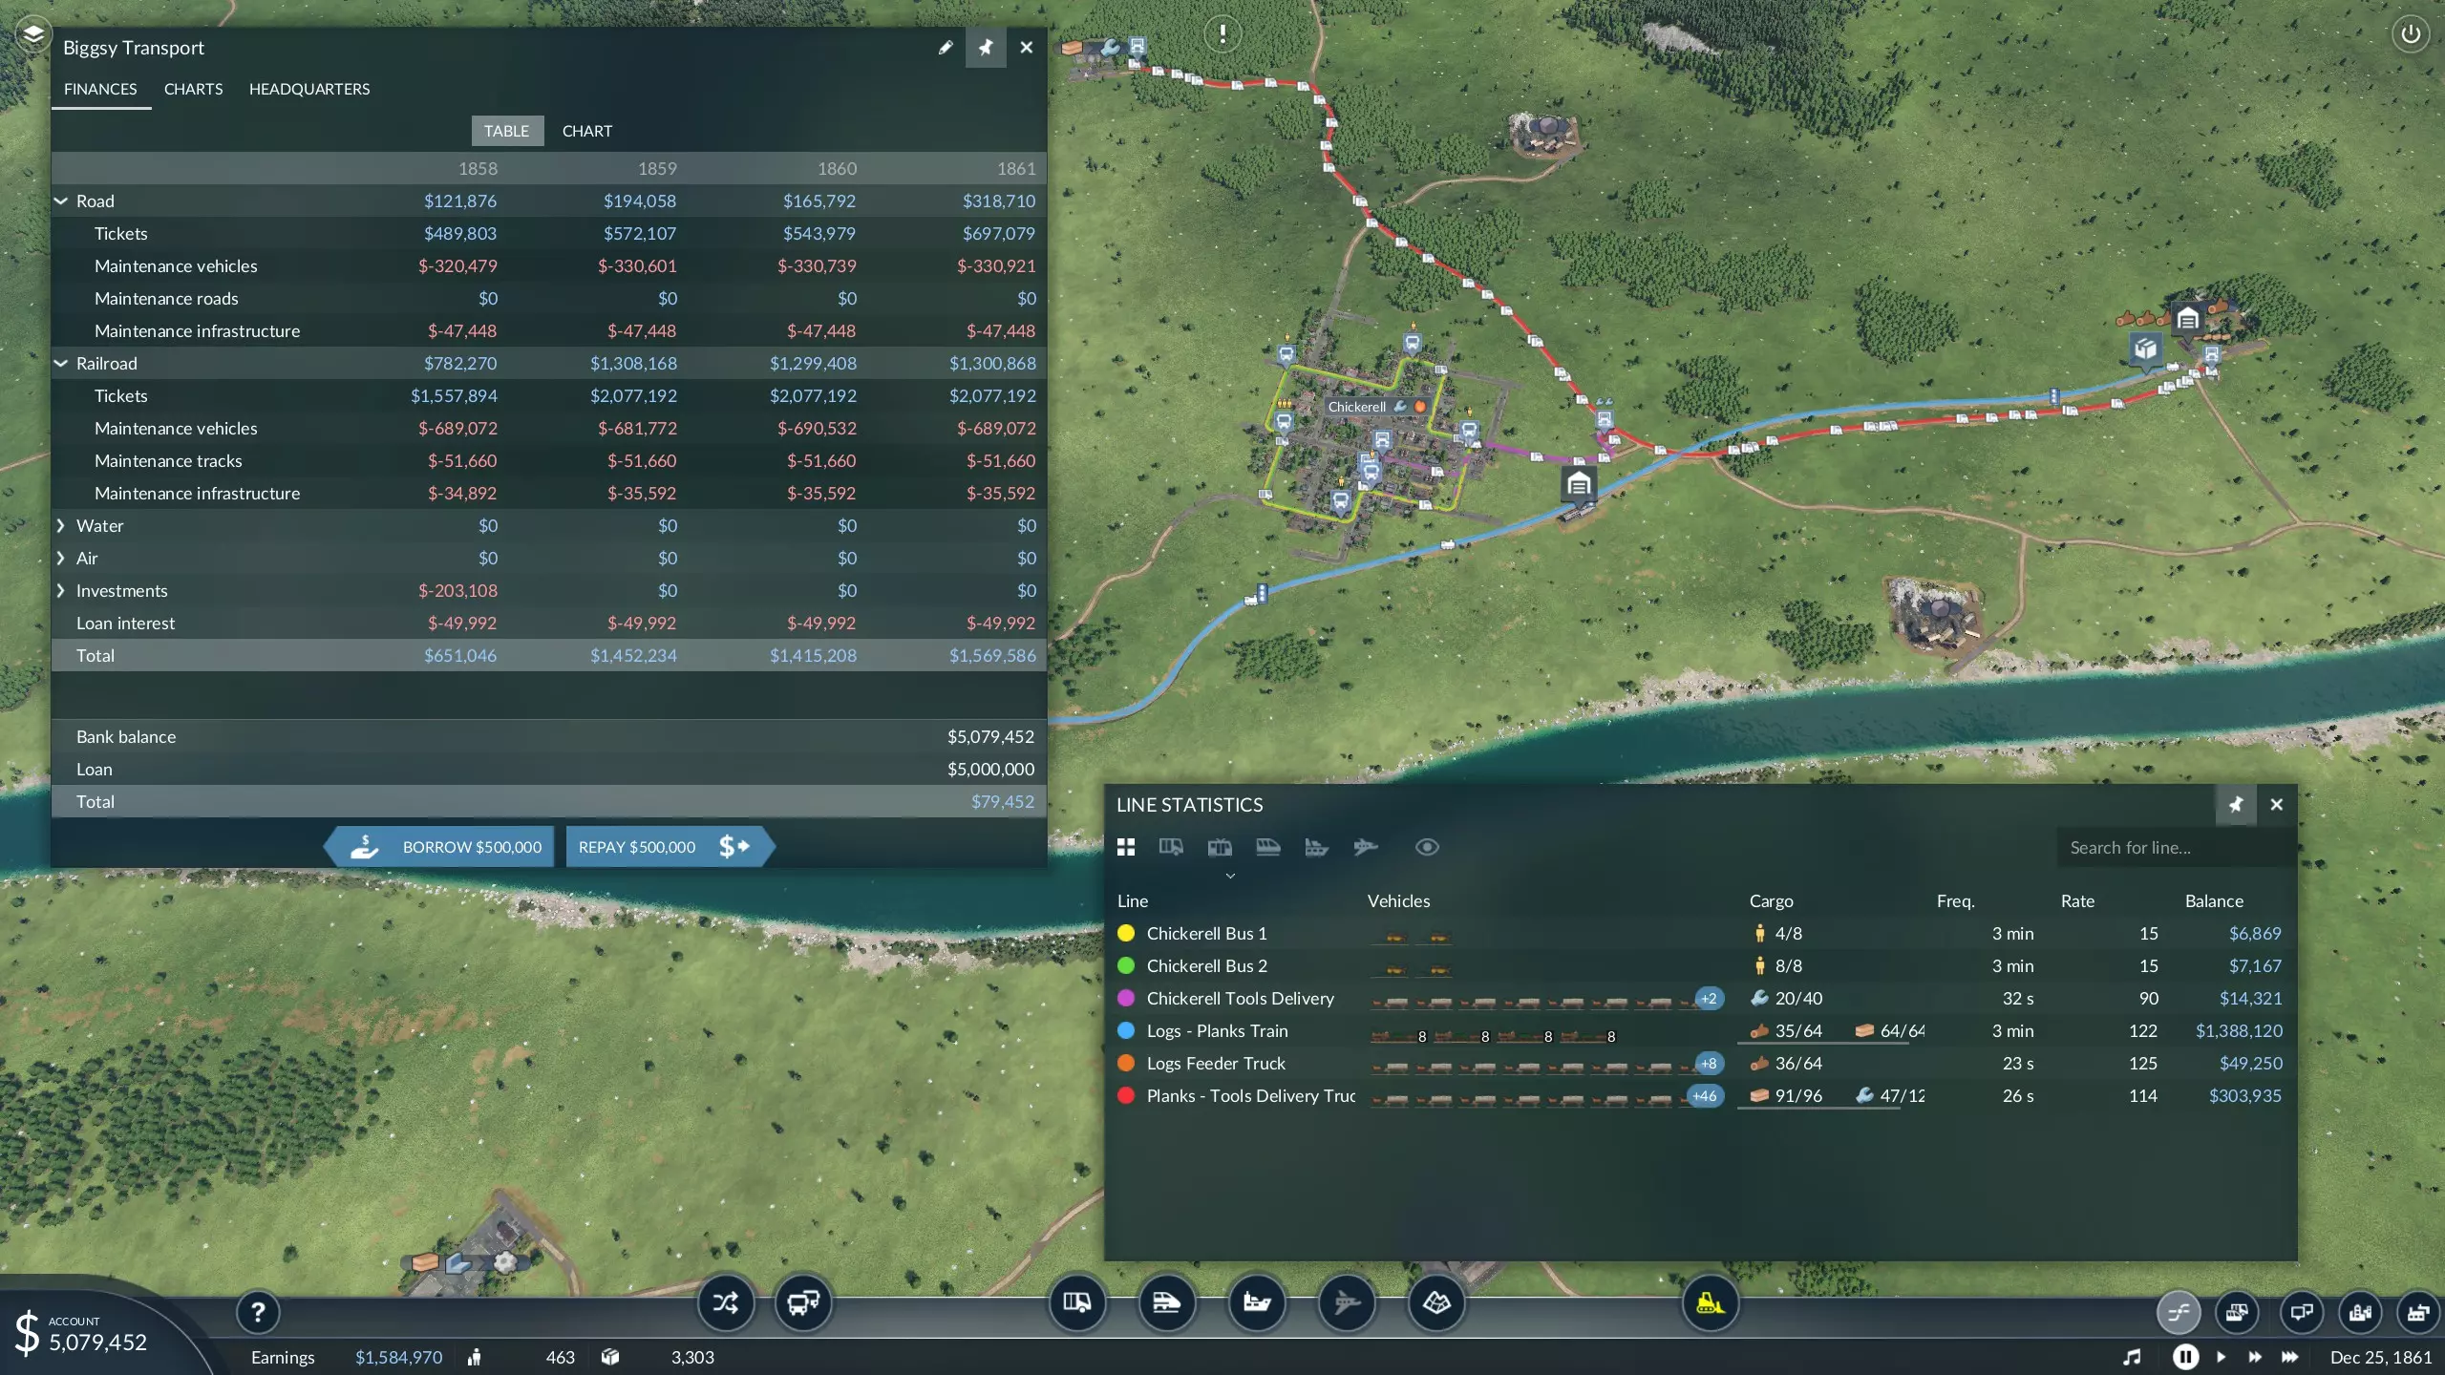Open the terrain tools menu
The width and height of the screenshot is (2445, 1375).
[1435, 1303]
